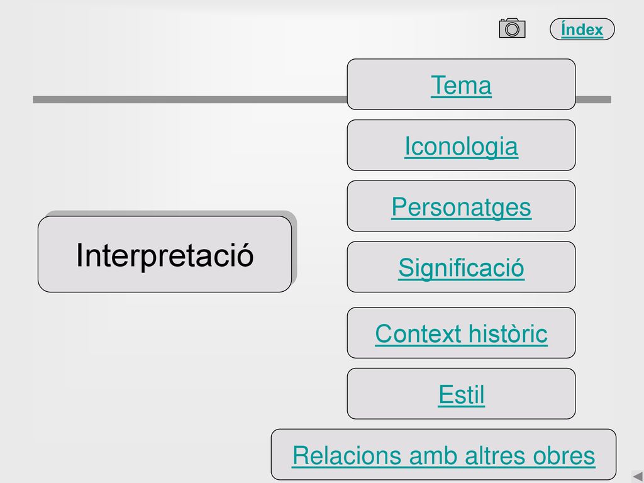
Task: Go to the Iconologia link
Action: (461, 147)
